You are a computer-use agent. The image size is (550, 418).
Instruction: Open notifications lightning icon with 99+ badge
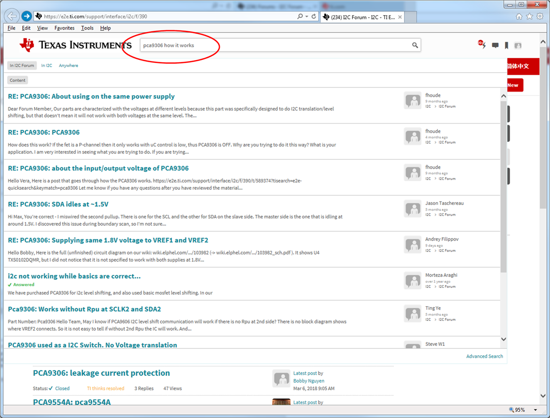click(482, 44)
